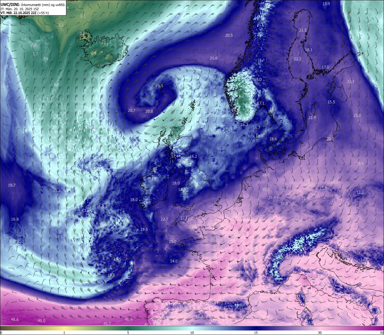
Task: Click the color scale tick label '10'
Action: point(192,333)
